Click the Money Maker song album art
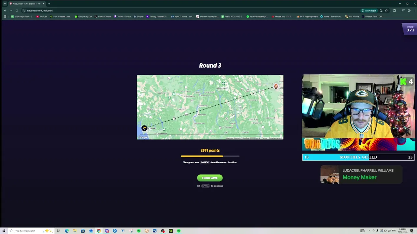 point(330,175)
